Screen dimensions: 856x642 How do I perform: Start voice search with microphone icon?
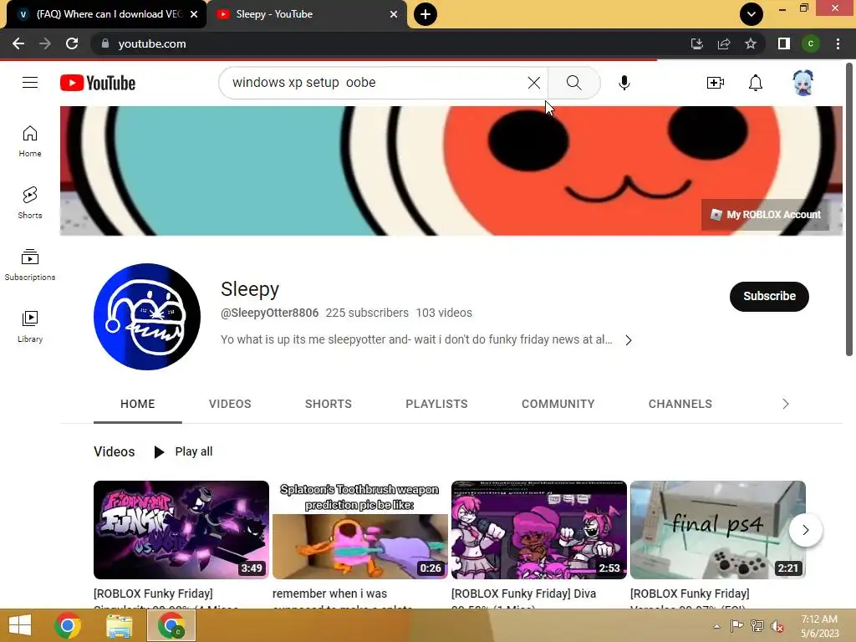(624, 83)
